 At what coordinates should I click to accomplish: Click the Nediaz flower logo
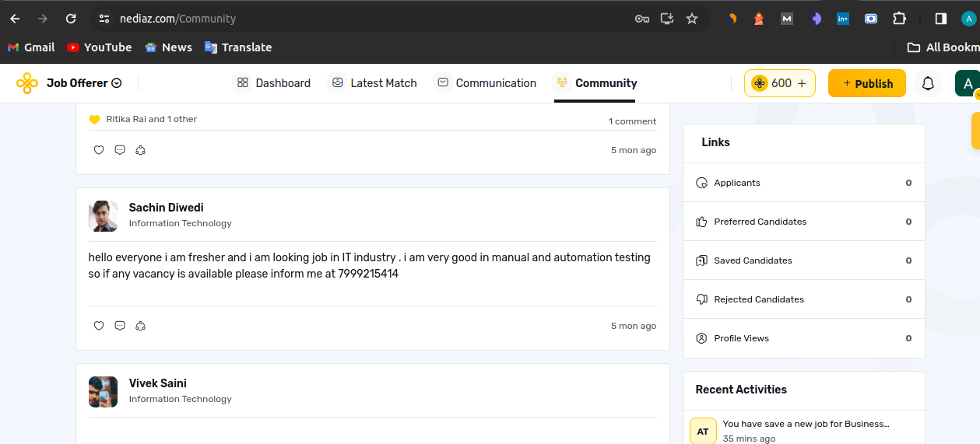27,83
